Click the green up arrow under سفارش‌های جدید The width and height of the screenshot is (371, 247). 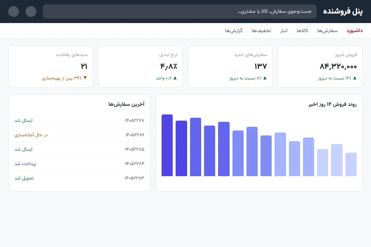(x=265, y=78)
